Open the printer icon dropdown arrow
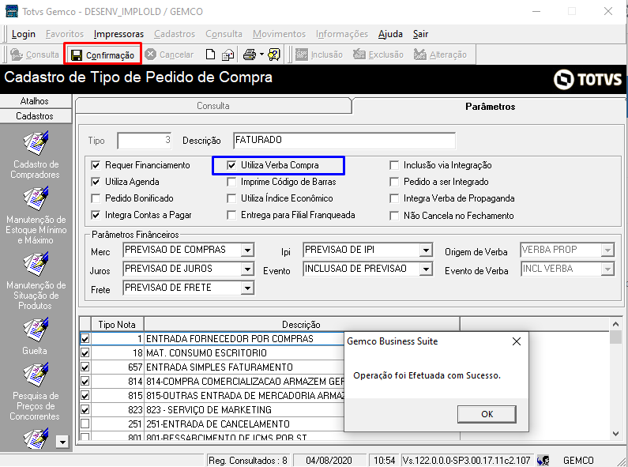628x467 pixels. [x=261, y=55]
